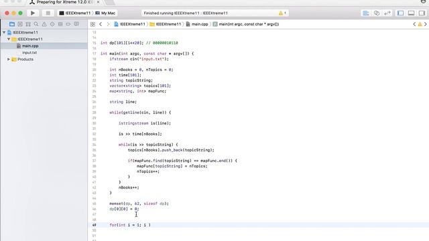Screen dimensions: 429x241
Task: Click IEEEXtreme11 folder in jump bar
Action: click(x=166, y=24)
